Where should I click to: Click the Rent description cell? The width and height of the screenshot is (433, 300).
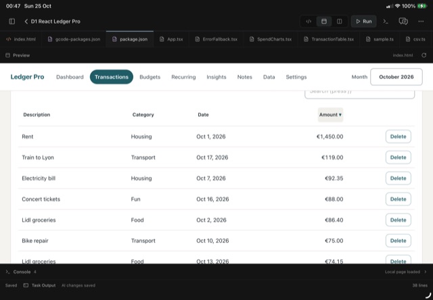28,136
